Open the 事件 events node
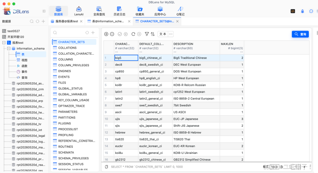This screenshot has height=173, width=318. (x=25, y=72)
